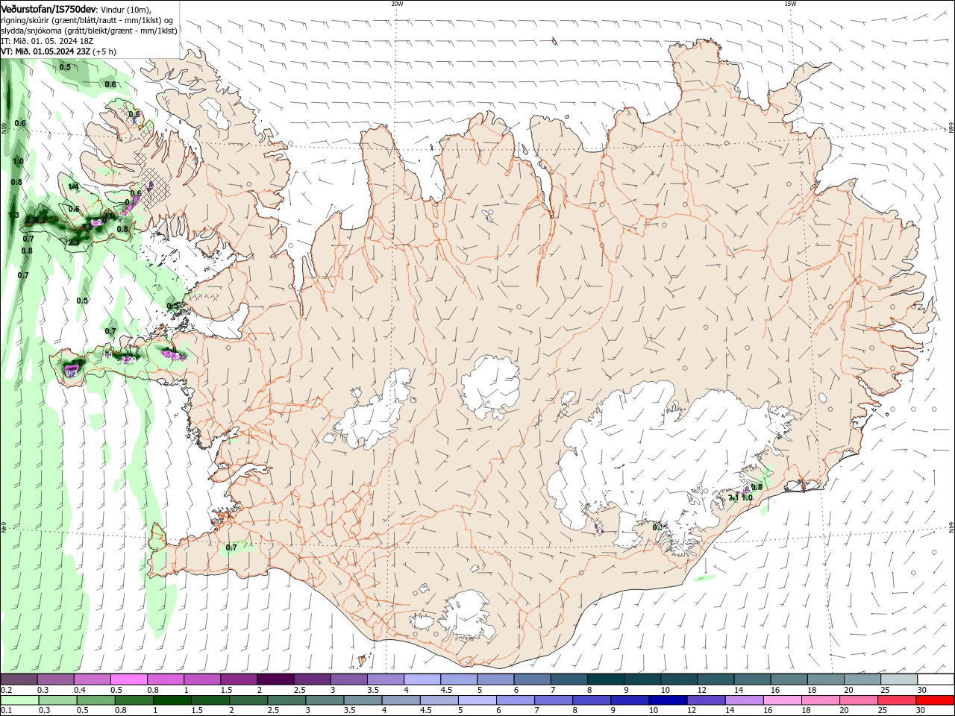This screenshot has height=716, width=955.
Task: Click the 'rigning/skúrir' legend description line
Action: pos(87,20)
